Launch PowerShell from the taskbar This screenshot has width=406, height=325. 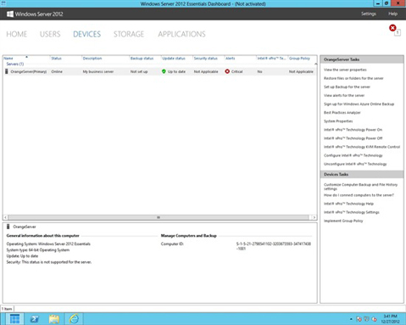35,319
